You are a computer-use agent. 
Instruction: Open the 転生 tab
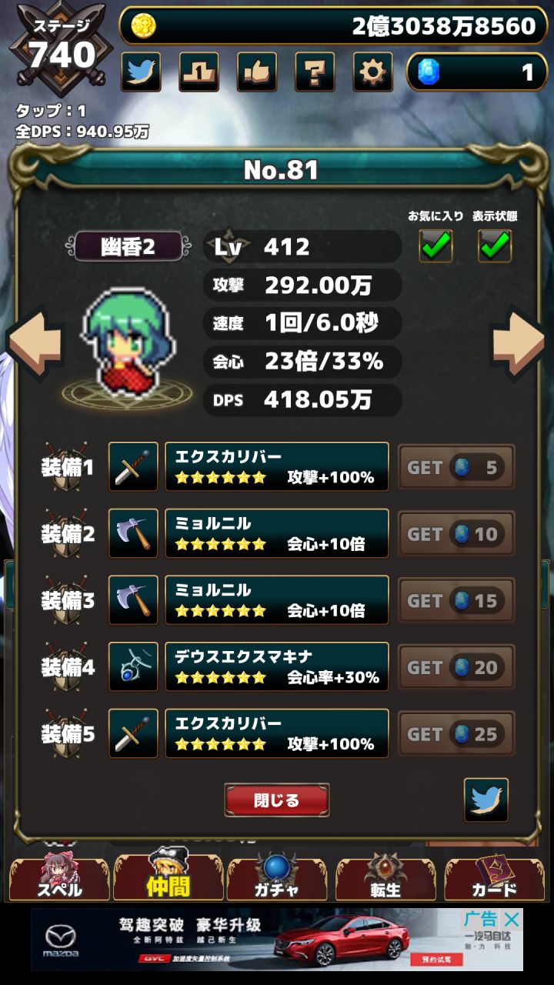(385, 877)
